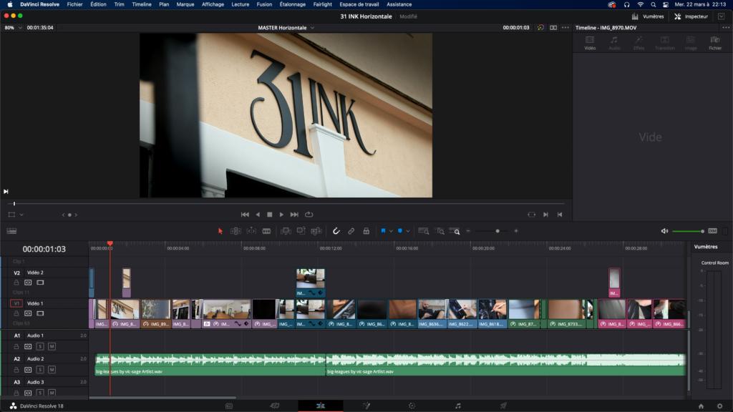
Task: Select the arrow Selection mode tool
Action: pyautogui.click(x=220, y=231)
